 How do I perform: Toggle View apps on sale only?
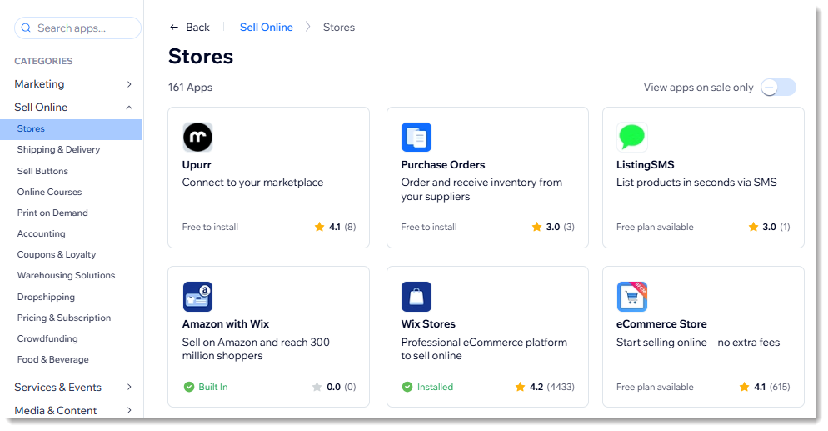(x=778, y=88)
